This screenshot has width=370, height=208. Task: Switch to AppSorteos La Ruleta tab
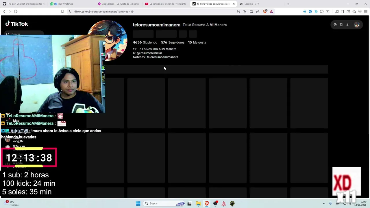[x=119, y=4]
